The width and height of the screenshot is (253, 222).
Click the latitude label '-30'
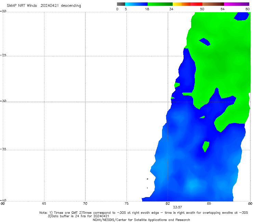click(x=3, y=101)
